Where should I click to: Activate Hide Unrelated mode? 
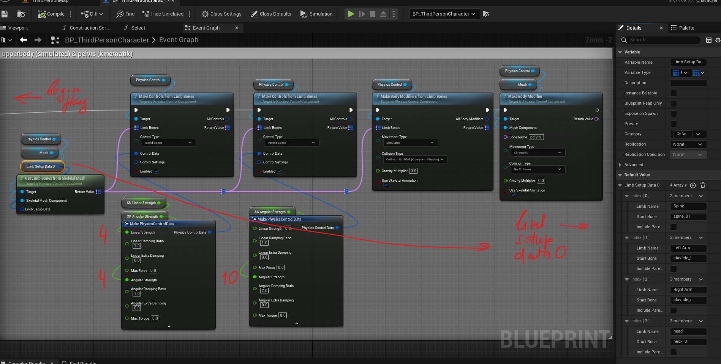click(162, 14)
